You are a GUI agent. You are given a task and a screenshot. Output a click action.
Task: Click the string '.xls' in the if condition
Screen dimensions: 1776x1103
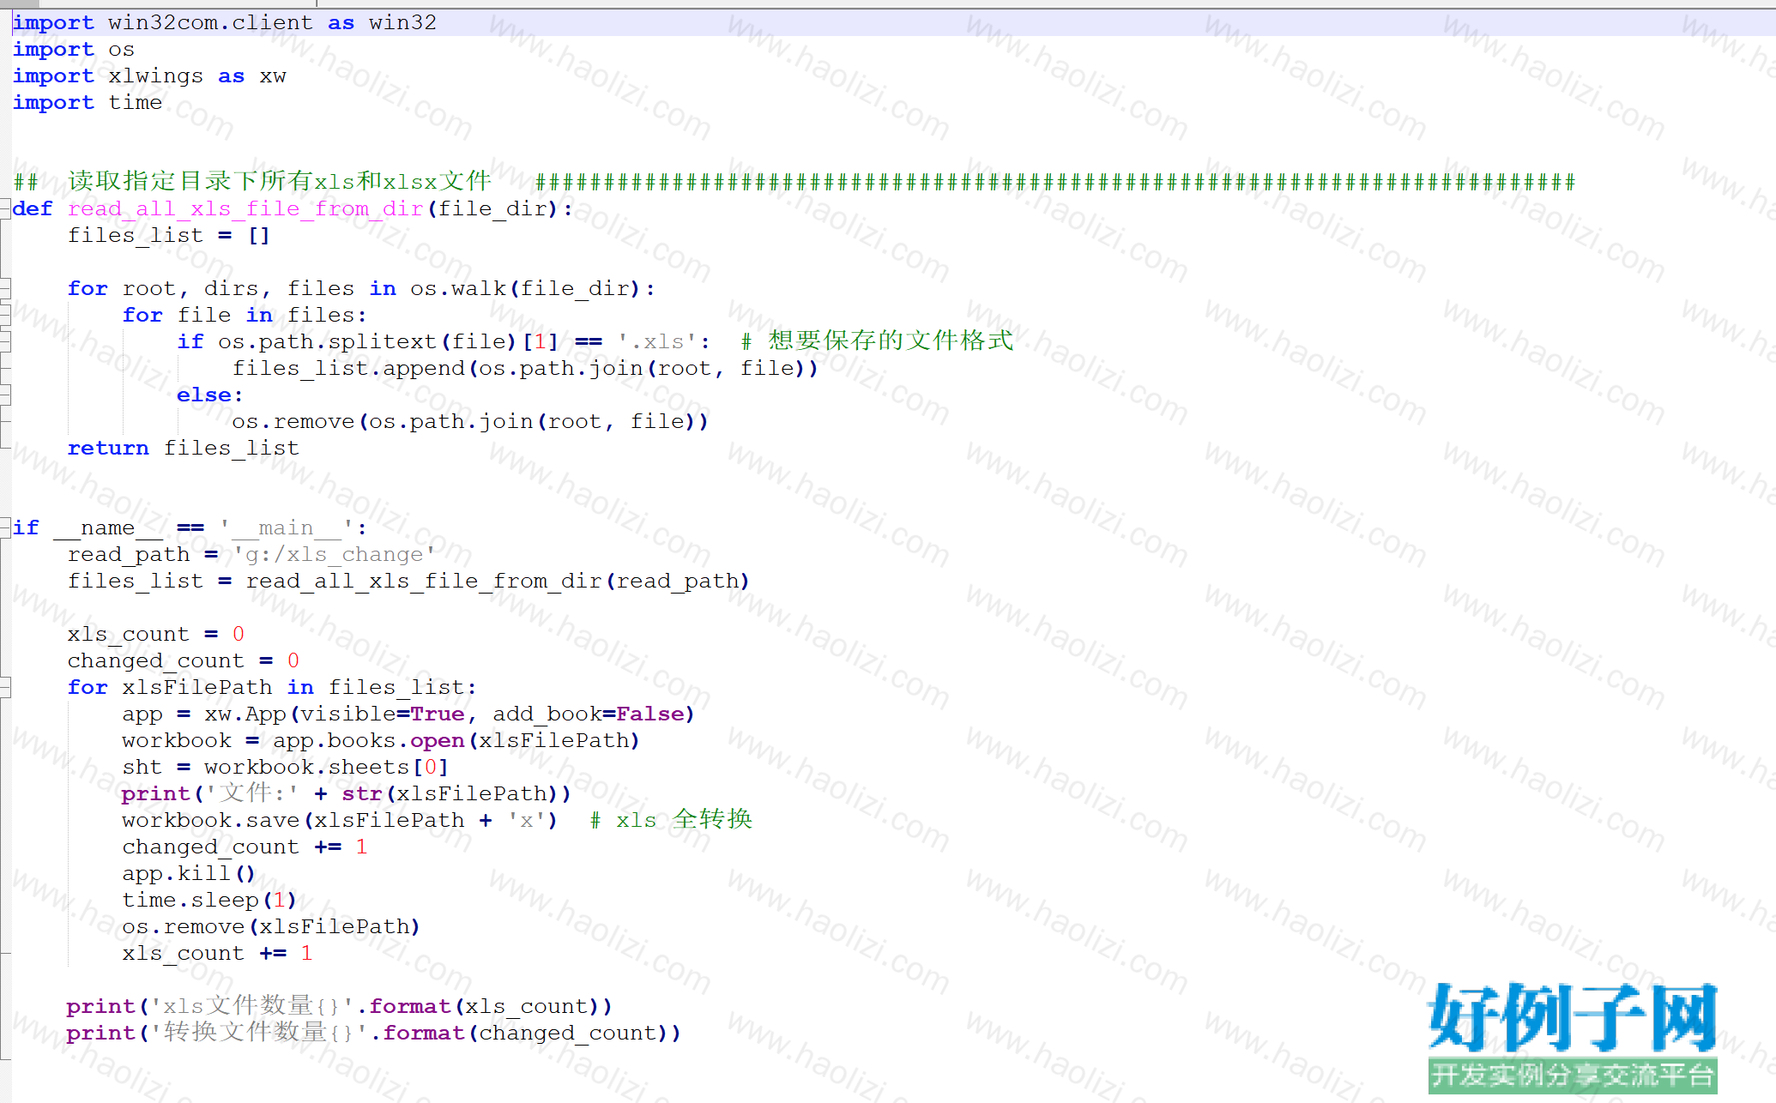657,341
